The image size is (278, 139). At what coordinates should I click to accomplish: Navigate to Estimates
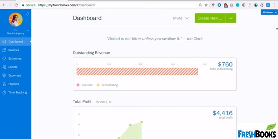tap(16, 59)
